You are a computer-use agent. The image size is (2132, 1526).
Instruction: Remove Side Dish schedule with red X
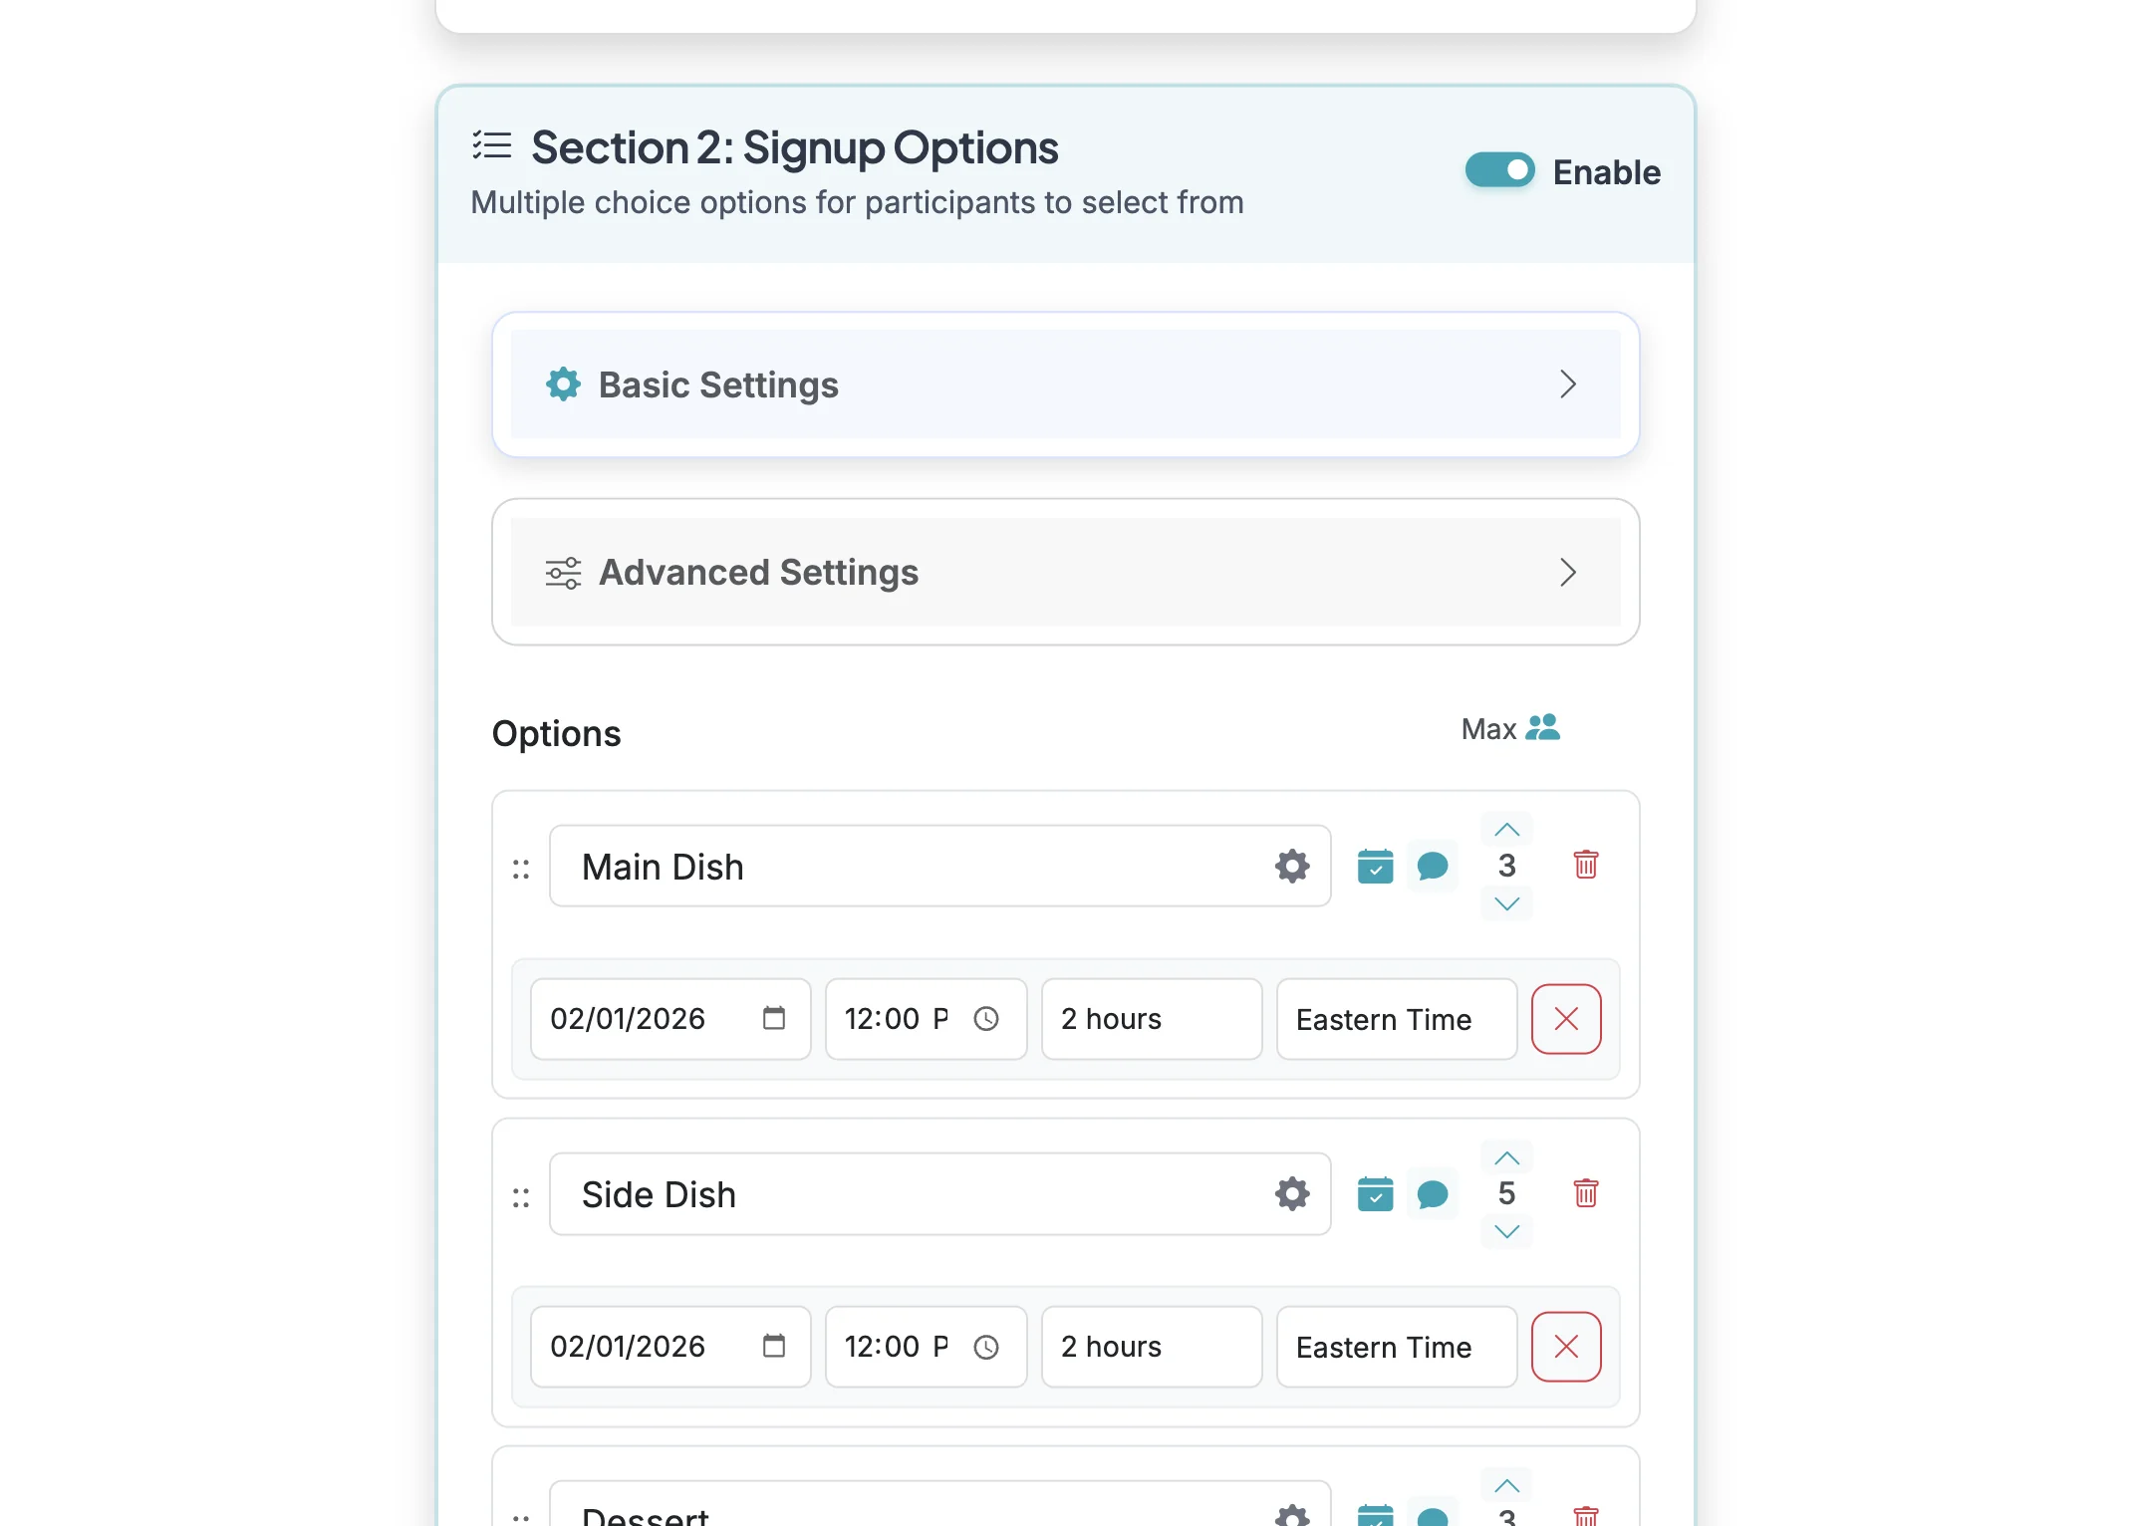(1565, 1347)
